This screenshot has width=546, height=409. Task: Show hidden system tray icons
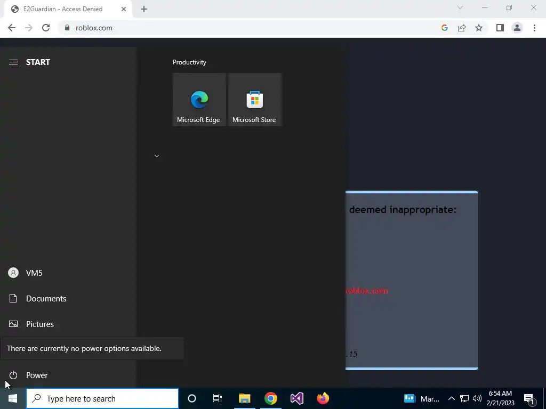tap(451, 398)
